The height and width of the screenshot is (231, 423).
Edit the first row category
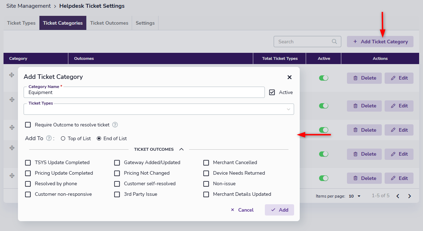399,78
